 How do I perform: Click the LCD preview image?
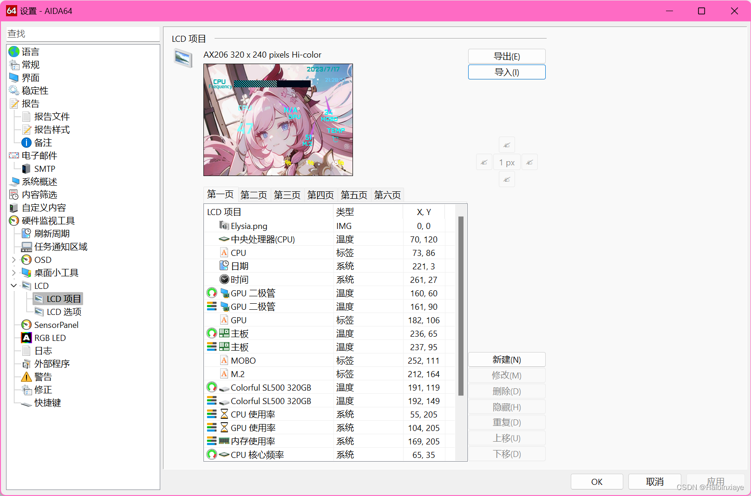pyautogui.click(x=278, y=119)
